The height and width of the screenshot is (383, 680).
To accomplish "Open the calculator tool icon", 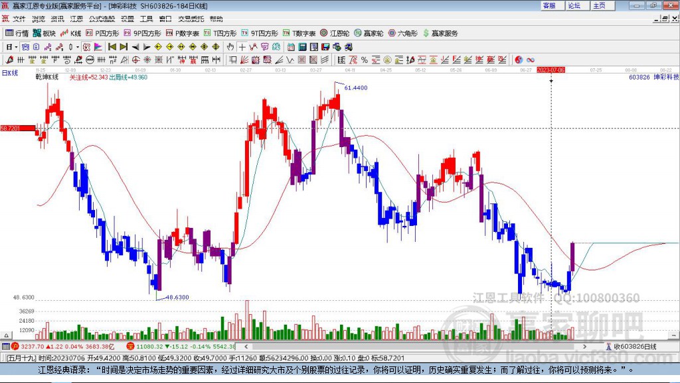I will click(302, 47).
